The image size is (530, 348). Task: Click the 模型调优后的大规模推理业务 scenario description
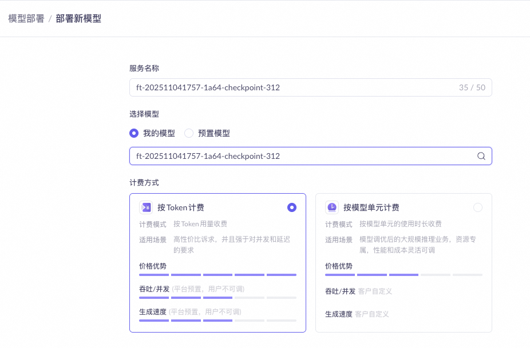tap(418, 245)
